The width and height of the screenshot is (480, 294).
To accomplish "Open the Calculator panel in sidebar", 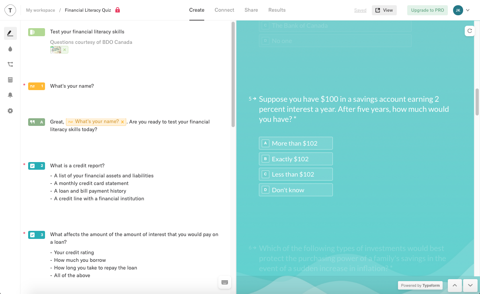I will point(10,80).
